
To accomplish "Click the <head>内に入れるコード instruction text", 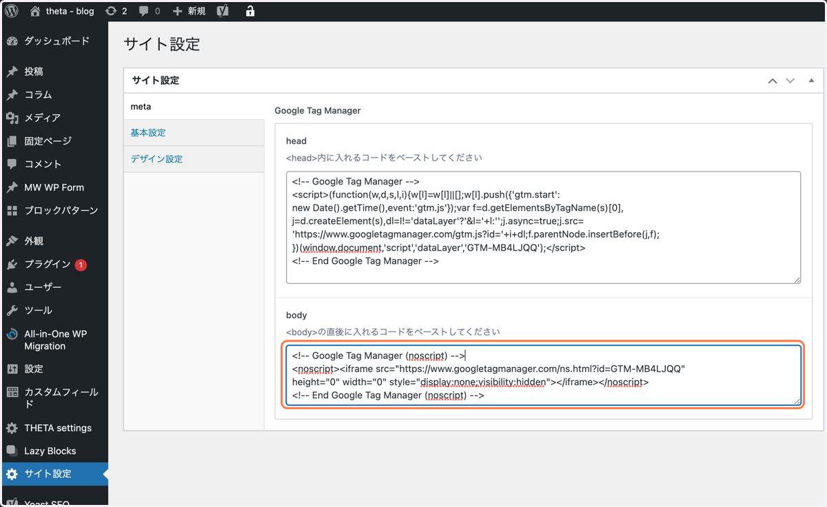I will tap(384, 158).
